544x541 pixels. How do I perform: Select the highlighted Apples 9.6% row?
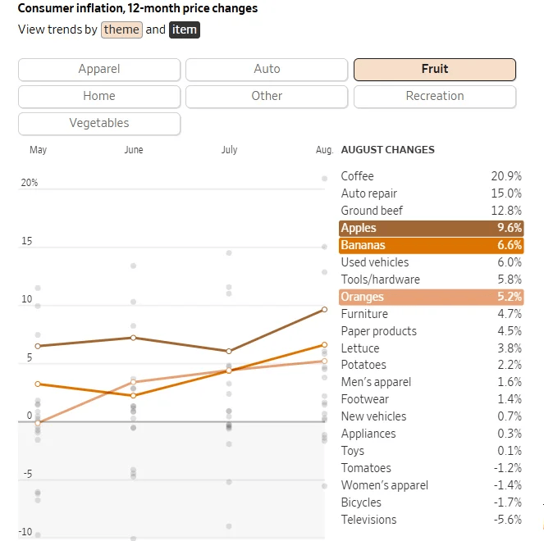click(x=431, y=228)
